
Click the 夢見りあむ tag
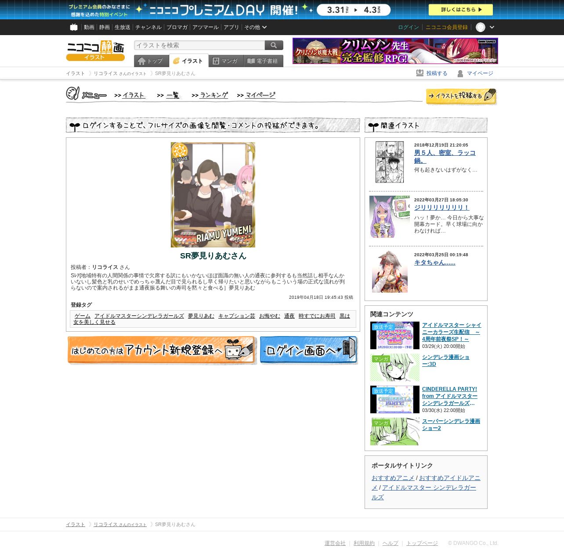pos(201,316)
